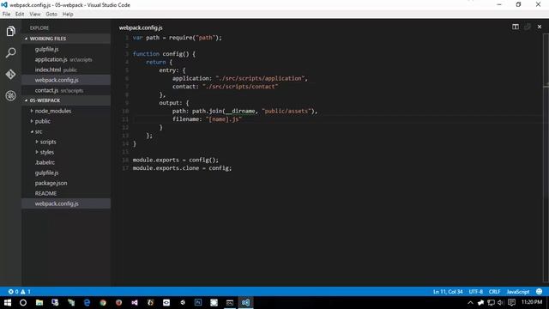The width and height of the screenshot is (549, 309).
Task: Open the Goto menu
Action: point(51,14)
